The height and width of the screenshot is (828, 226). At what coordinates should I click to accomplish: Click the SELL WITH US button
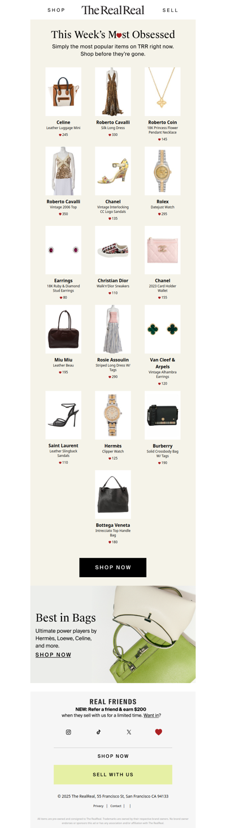coord(113,774)
